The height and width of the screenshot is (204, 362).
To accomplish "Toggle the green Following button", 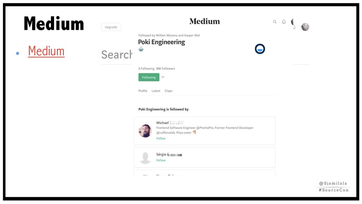I will (x=149, y=77).
